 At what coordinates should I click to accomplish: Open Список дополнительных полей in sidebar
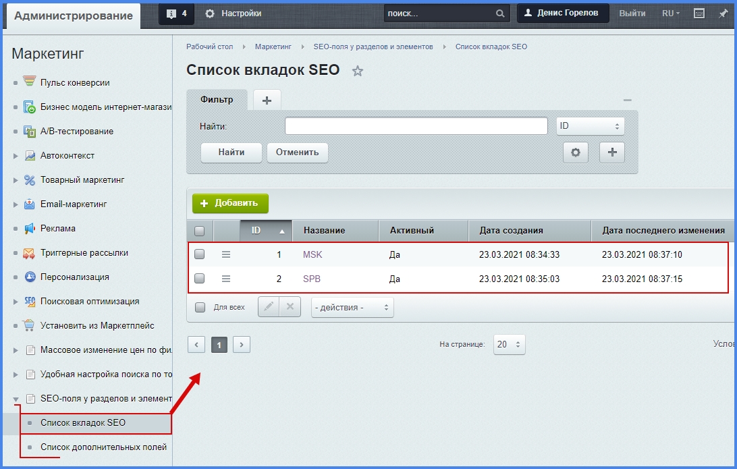click(103, 447)
